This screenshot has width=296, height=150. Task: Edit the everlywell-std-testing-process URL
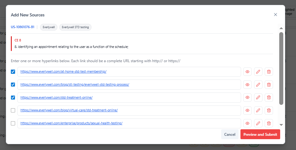(258, 84)
